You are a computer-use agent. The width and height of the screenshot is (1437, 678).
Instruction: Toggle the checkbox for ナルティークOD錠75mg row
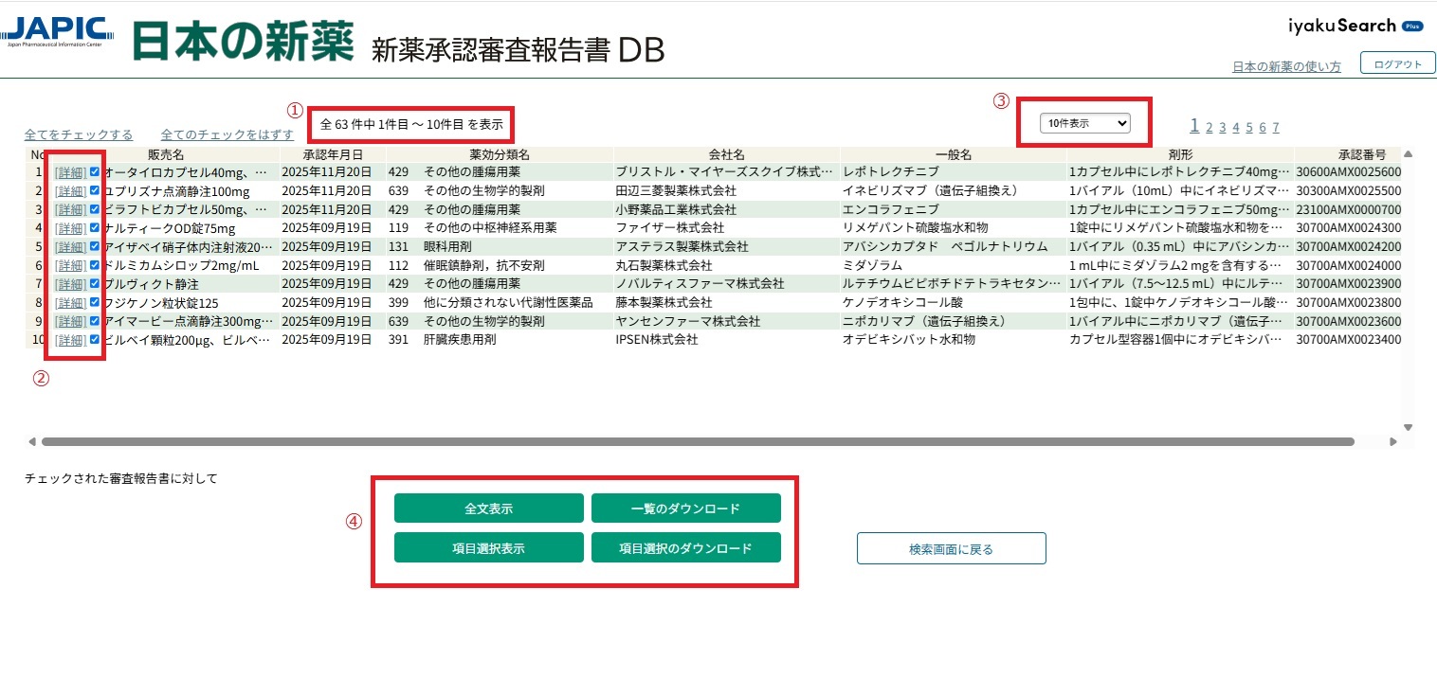[94, 227]
